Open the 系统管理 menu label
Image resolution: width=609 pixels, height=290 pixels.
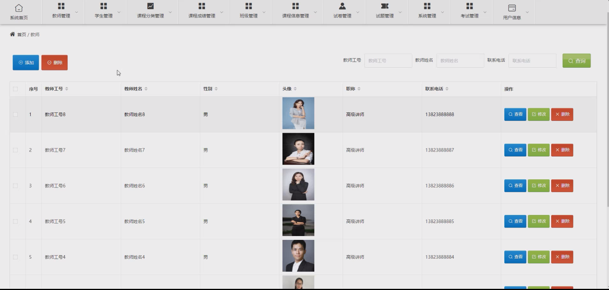[x=427, y=16]
